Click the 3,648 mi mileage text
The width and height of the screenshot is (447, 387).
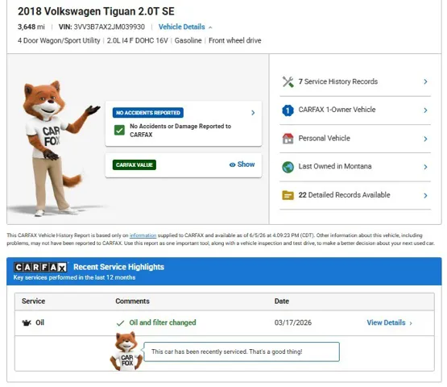click(31, 27)
